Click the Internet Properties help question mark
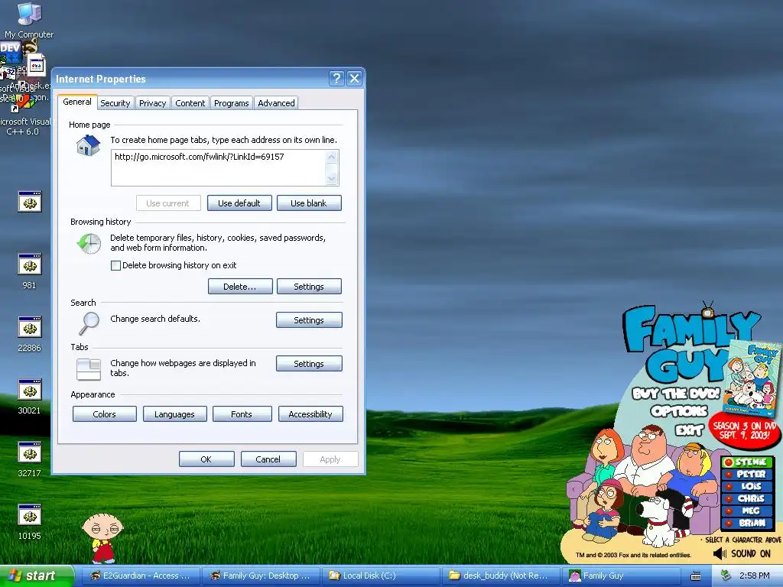Image resolution: width=783 pixels, height=587 pixels. click(x=336, y=79)
